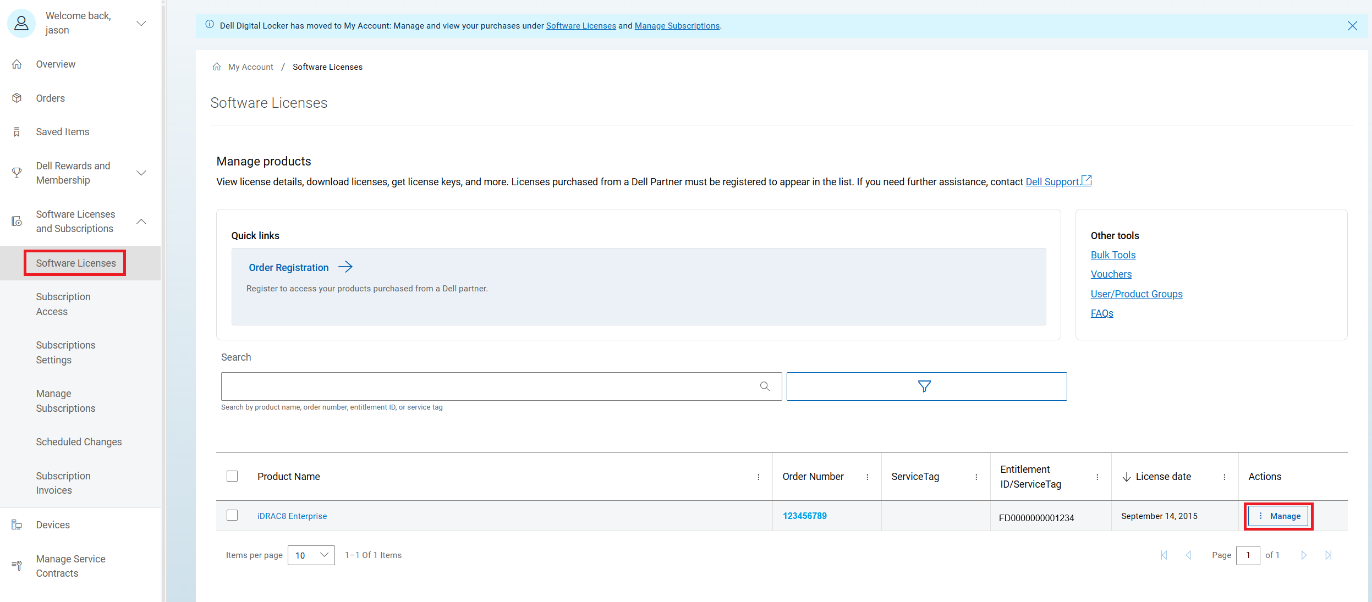Check the select-all checkbox in table header

[x=232, y=476]
